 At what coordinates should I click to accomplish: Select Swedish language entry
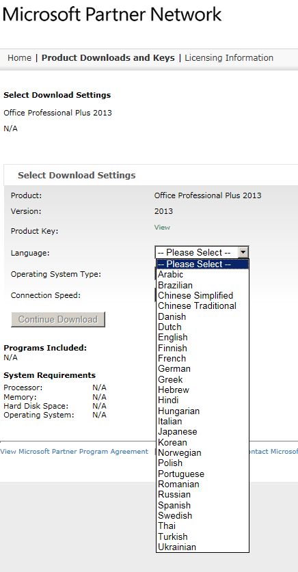coord(202,516)
